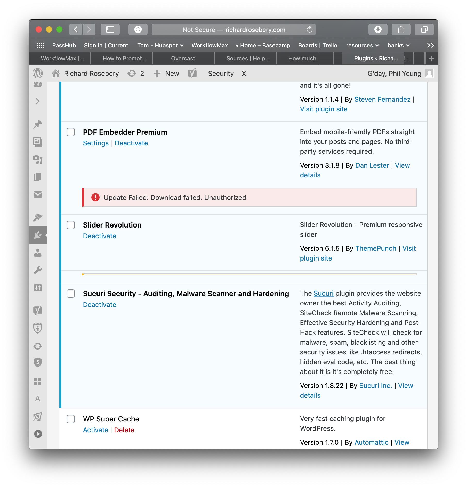Click the New content button
This screenshot has height=487, width=467.
pos(166,74)
